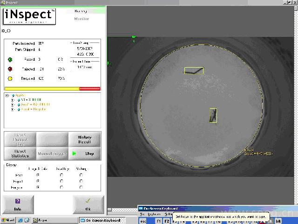Click the green Passed indicator light
The height and width of the screenshot is (224, 298).
coord(10,59)
